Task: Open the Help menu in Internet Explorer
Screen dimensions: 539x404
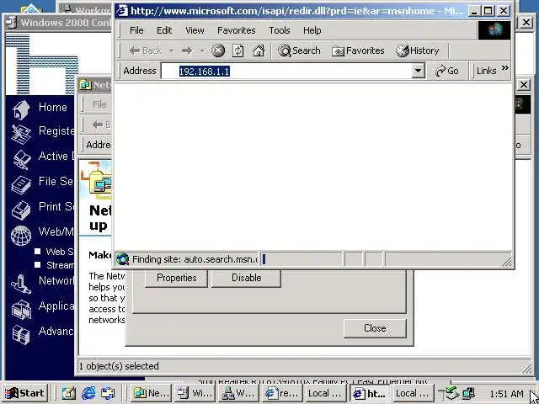Action: tap(312, 30)
